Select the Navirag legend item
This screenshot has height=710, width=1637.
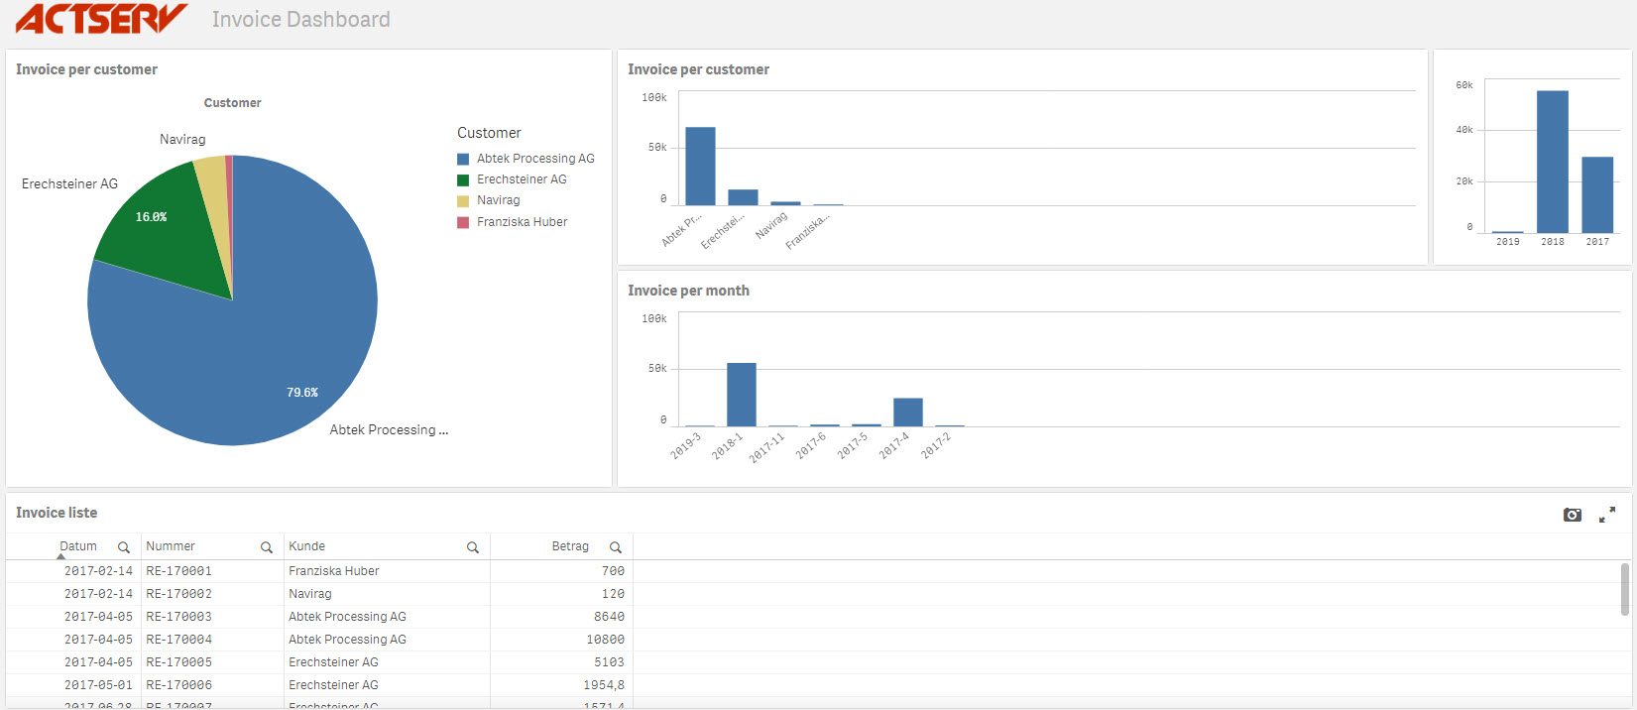point(498,200)
